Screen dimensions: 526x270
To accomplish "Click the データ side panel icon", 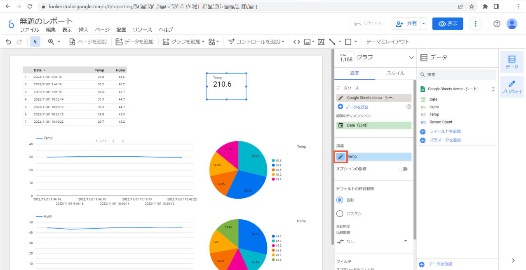I will pos(512,62).
